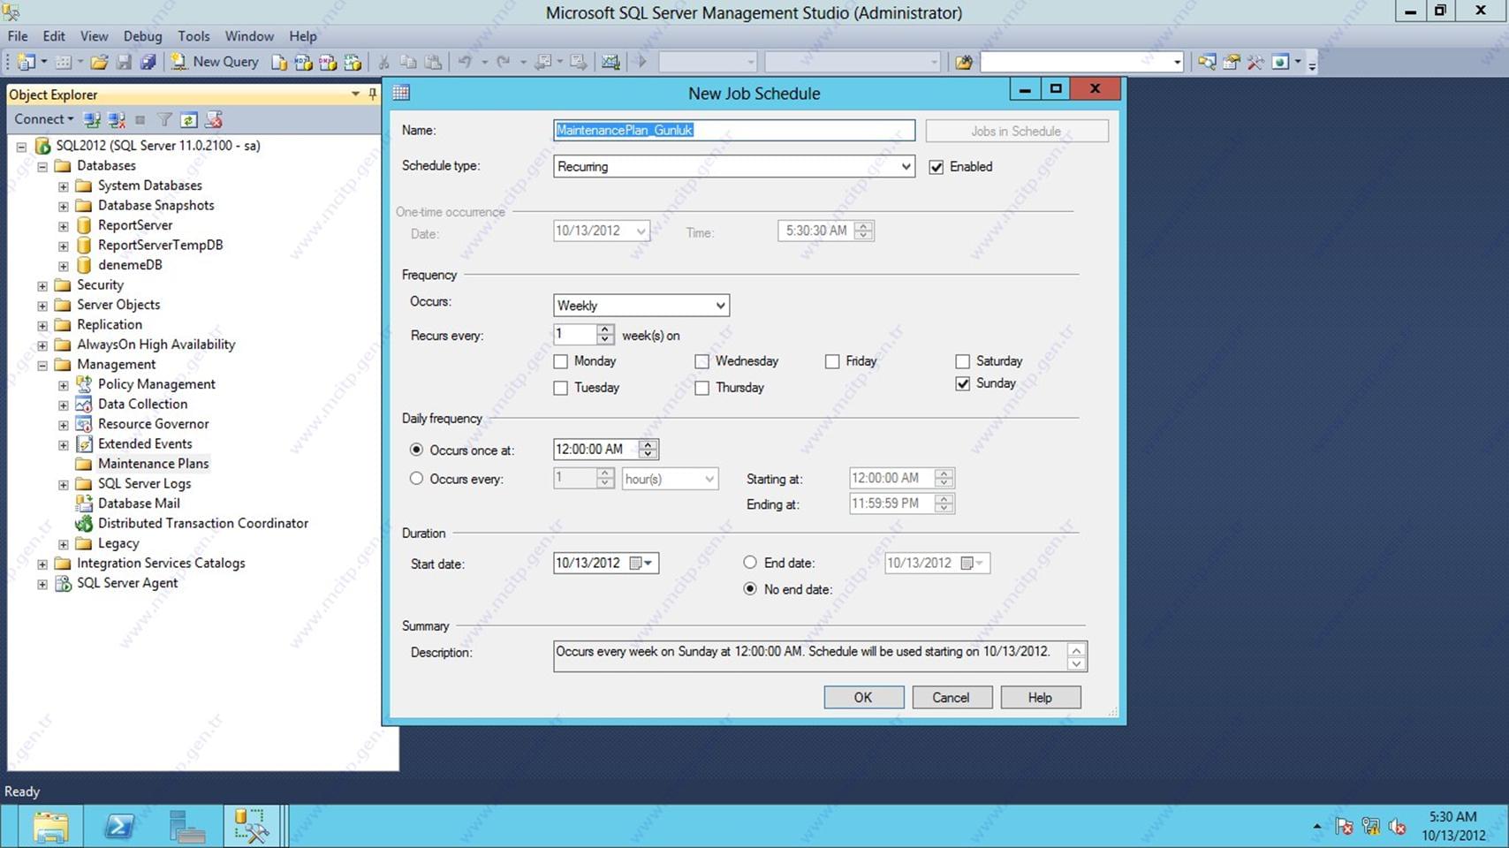The width and height of the screenshot is (1509, 848).
Task: Open the Schedule type dropdown
Action: point(906,166)
